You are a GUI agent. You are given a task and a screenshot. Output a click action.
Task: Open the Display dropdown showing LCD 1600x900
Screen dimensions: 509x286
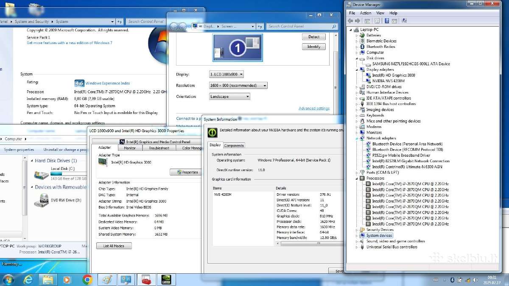[227, 74]
